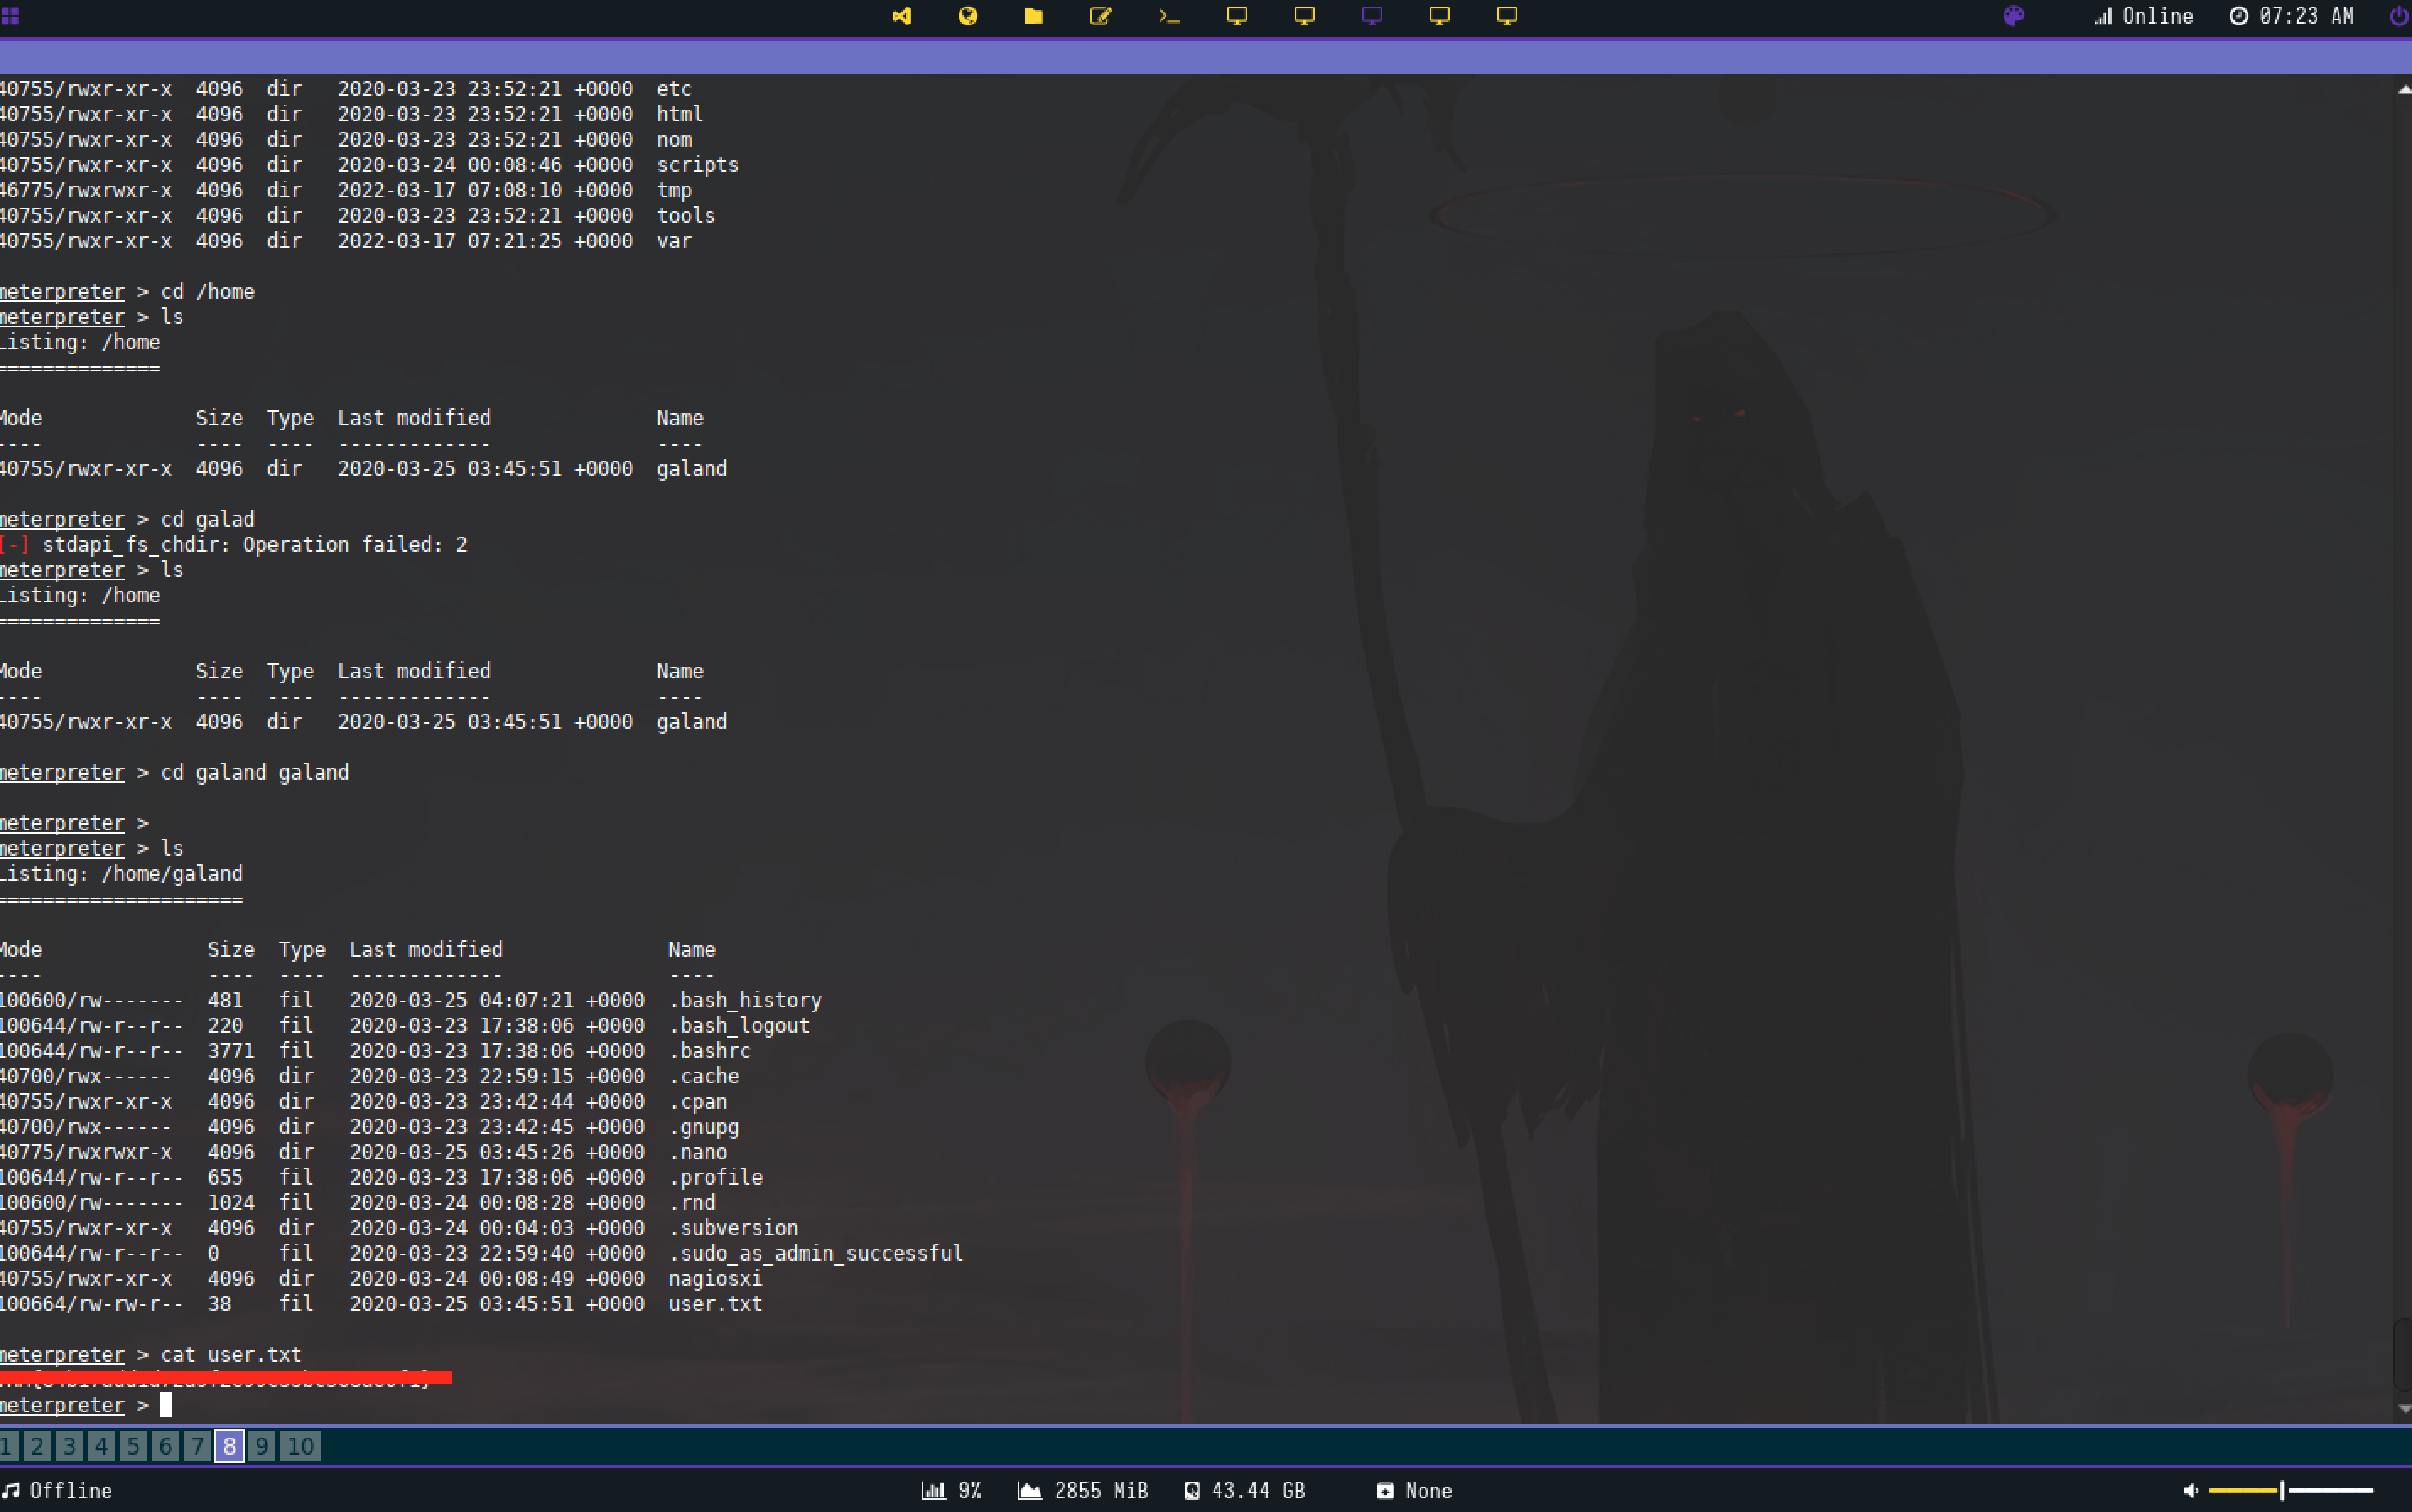
Task: Switch to workspace 10
Action: pos(300,1446)
